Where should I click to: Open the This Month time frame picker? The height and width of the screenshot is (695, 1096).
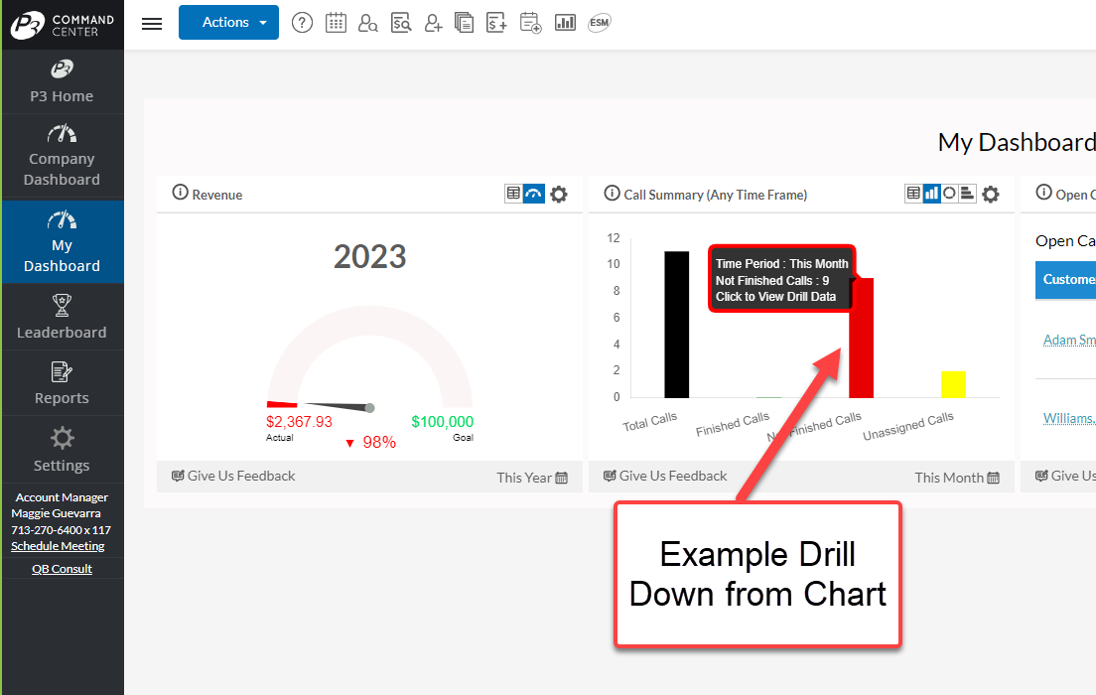coord(957,478)
